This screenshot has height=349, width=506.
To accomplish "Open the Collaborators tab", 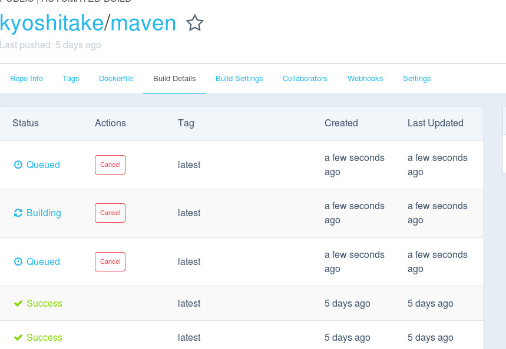I will tap(305, 79).
